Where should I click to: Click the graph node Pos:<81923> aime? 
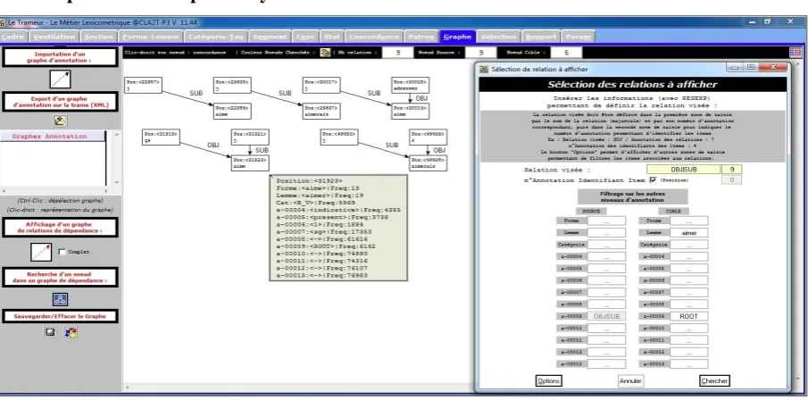click(x=250, y=162)
